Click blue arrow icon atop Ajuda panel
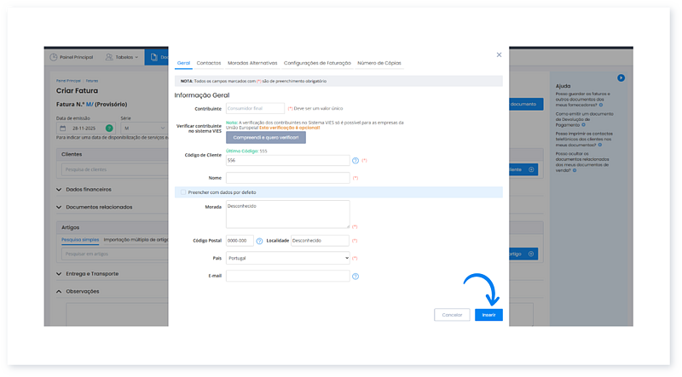682x377 pixels. [621, 77]
